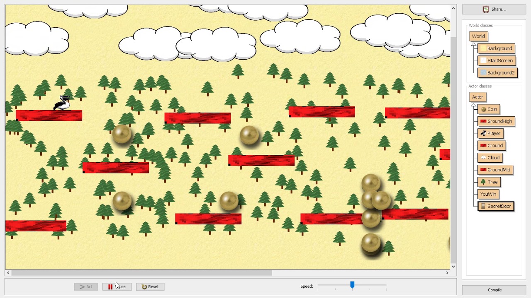531x298 pixels.
Task: Click the Player class pelican icon
Action: pos(483,133)
